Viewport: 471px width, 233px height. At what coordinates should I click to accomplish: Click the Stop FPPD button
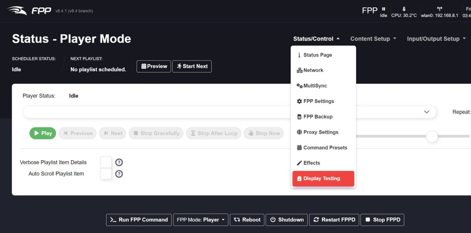[x=382, y=220]
